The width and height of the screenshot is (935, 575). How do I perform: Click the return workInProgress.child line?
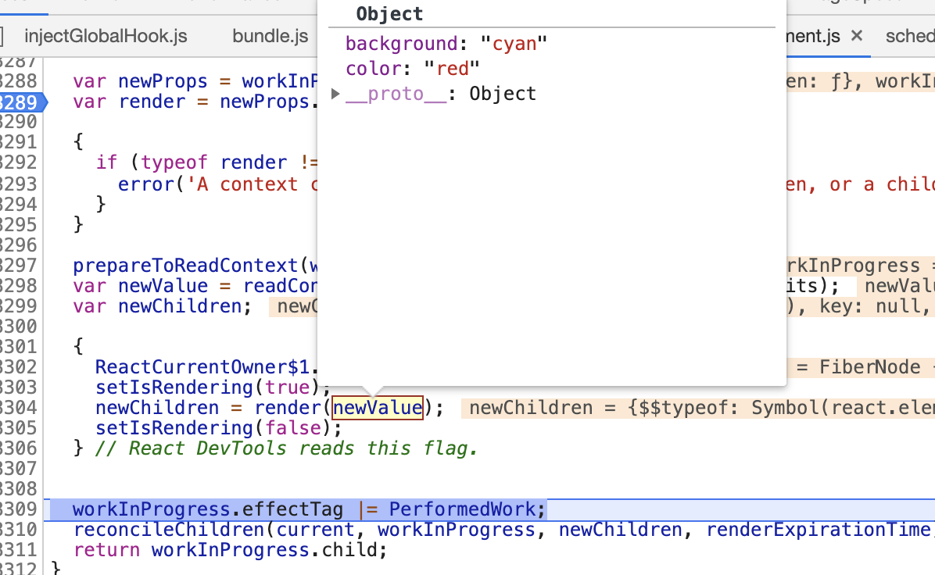230,550
